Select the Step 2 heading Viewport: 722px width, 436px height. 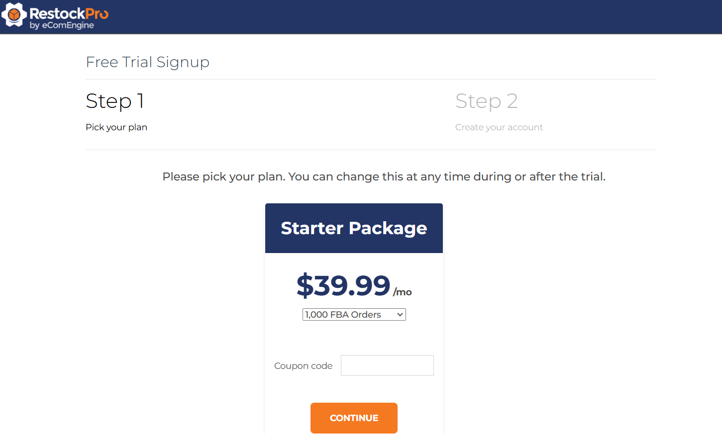pyautogui.click(x=486, y=101)
